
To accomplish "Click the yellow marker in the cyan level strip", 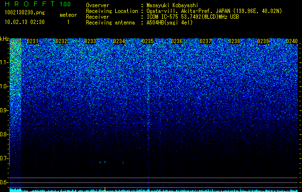I will (x=105, y=190).
